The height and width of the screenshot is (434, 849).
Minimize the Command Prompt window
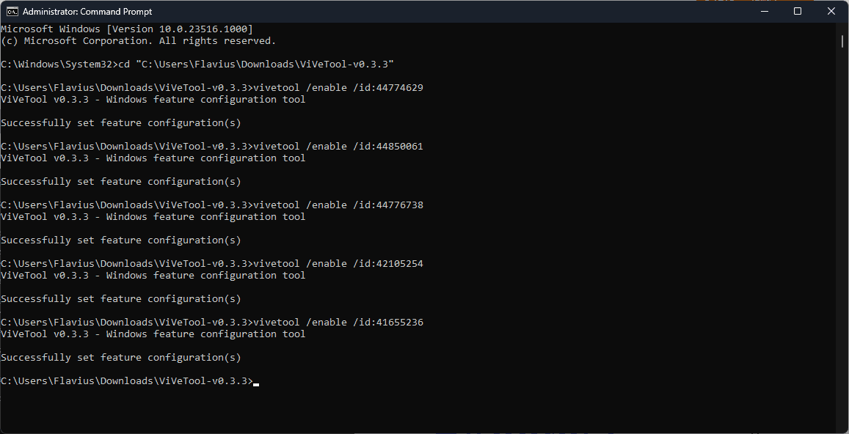click(x=765, y=12)
